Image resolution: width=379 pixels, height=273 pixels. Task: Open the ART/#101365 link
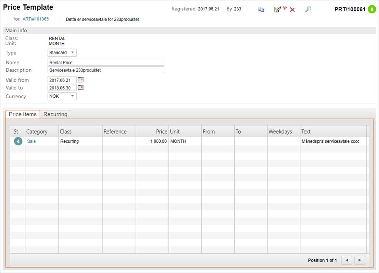pos(36,19)
